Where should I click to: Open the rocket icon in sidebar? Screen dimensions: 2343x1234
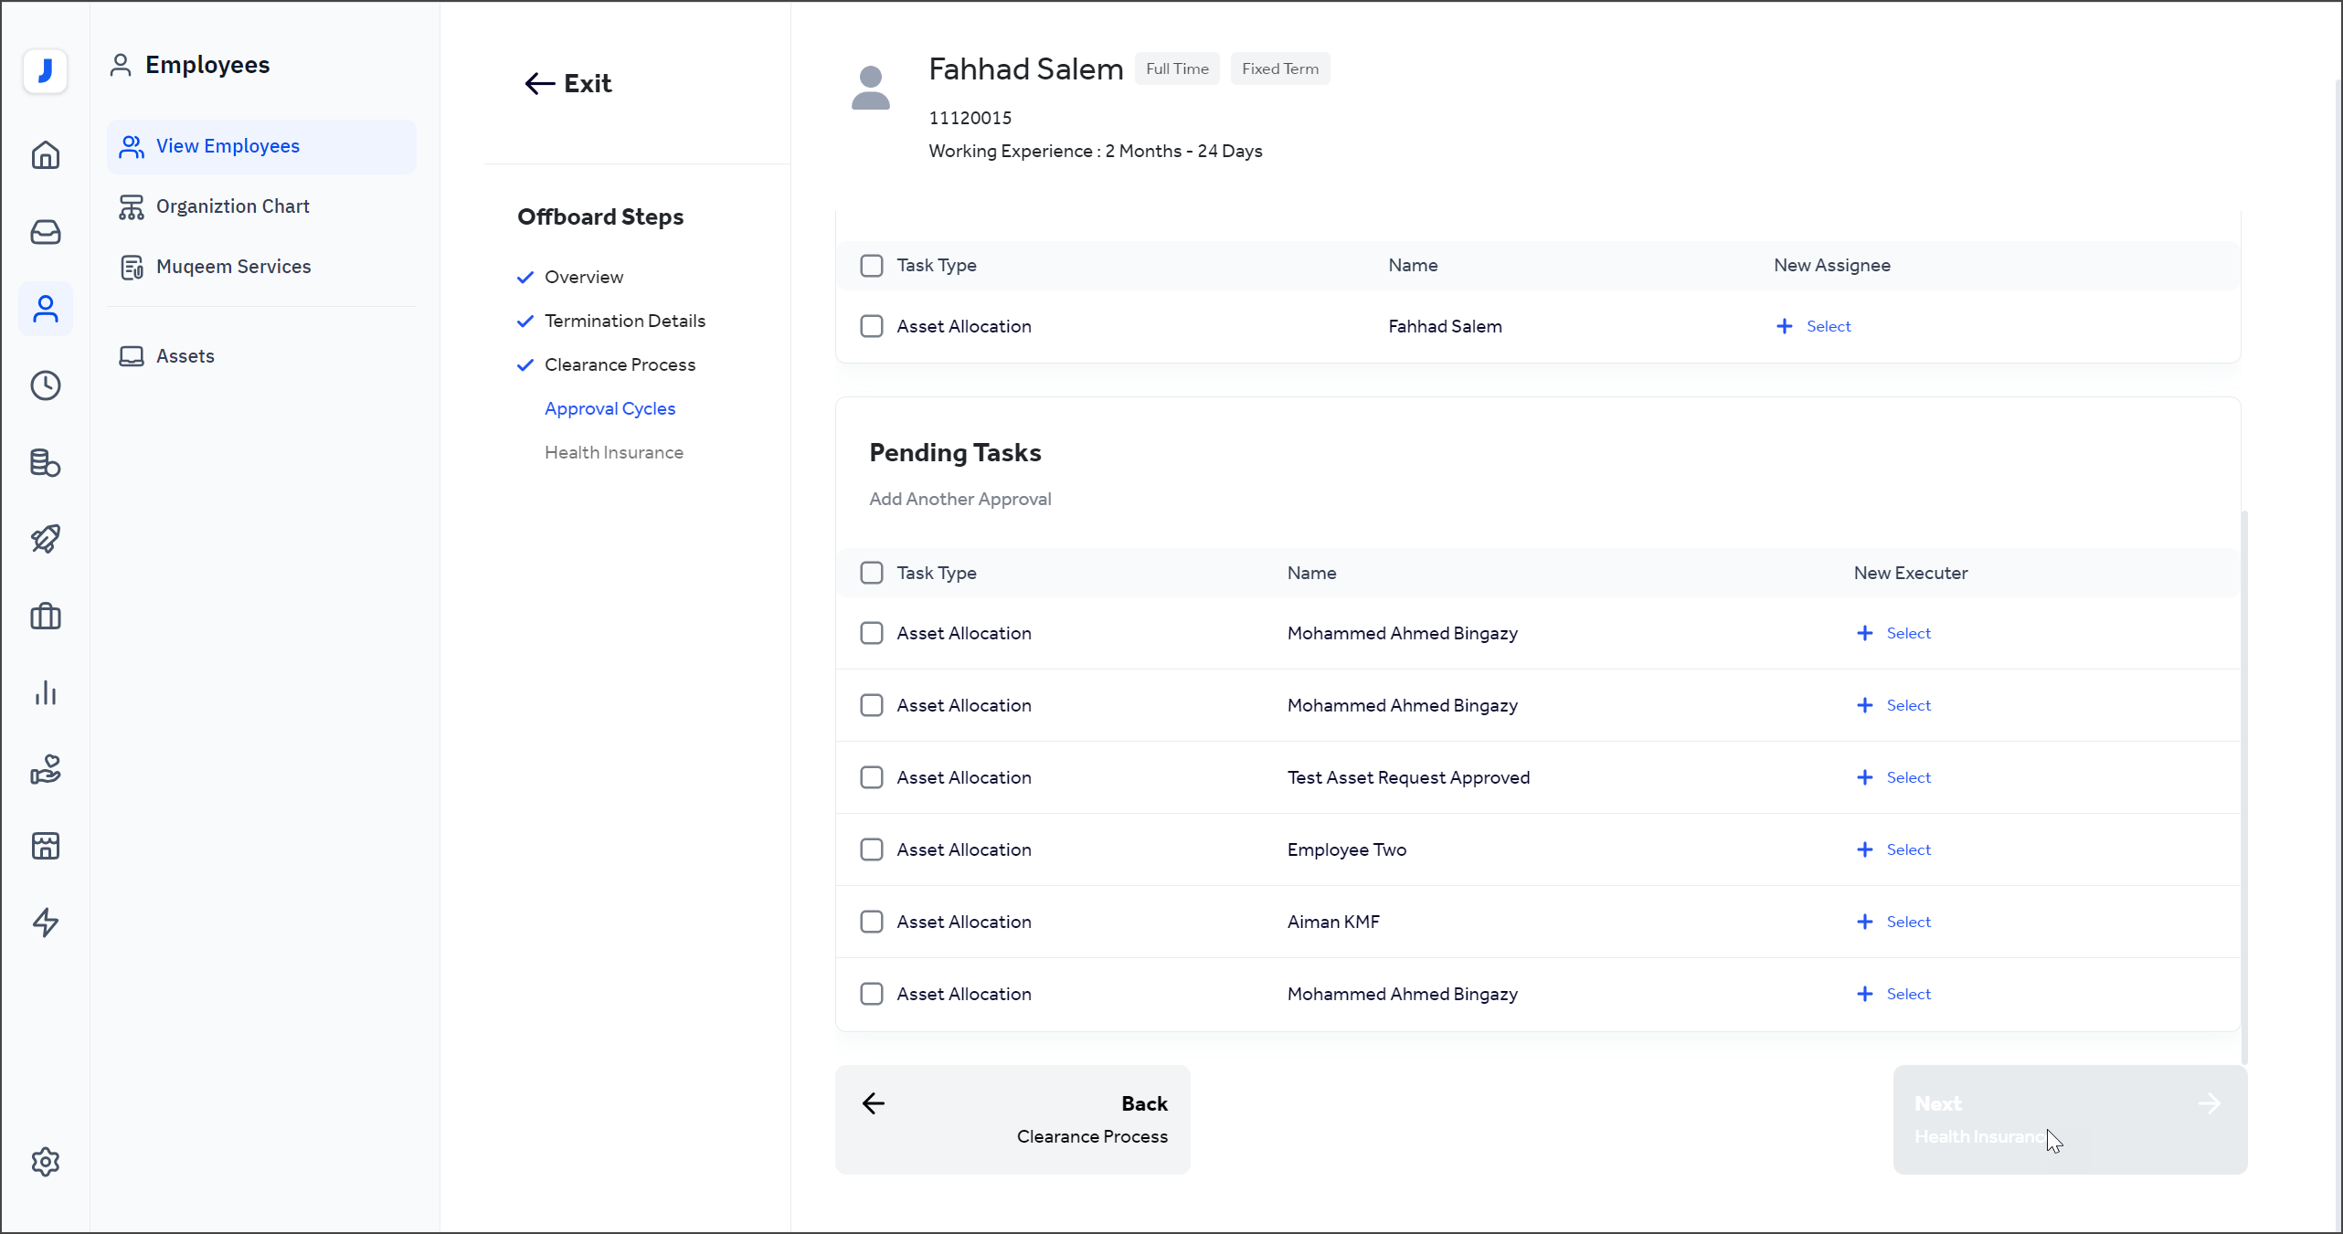pos(46,539)
